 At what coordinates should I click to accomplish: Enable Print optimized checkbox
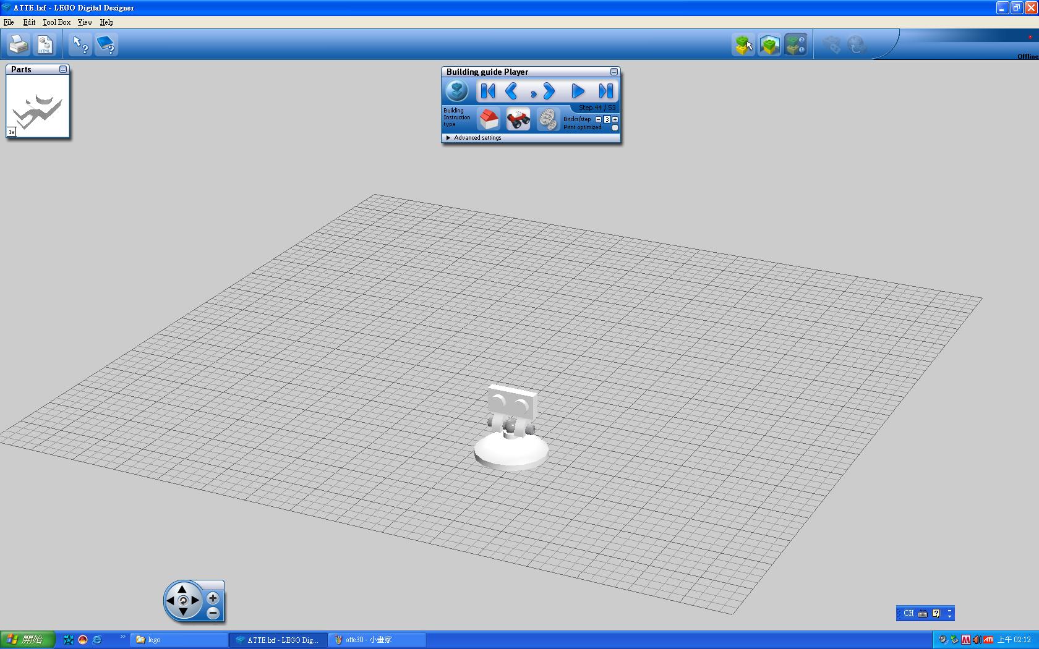[615, 128]
